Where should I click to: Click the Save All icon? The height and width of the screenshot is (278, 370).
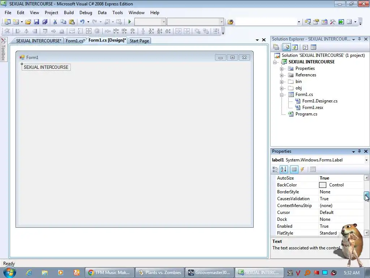pos(44,22)
